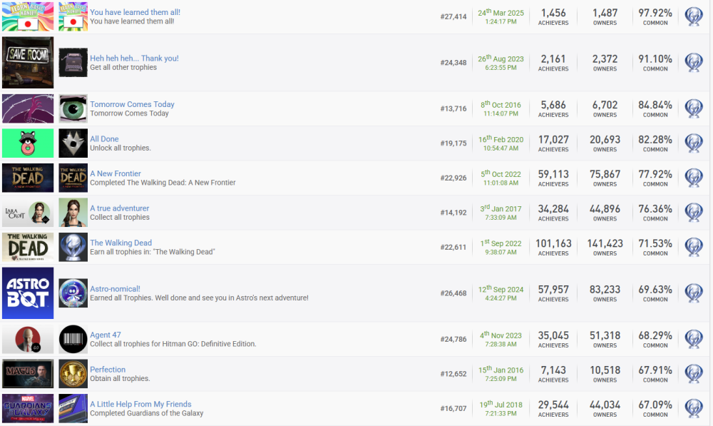Click the Astro-nomical! trophy icon

(73, 293)
